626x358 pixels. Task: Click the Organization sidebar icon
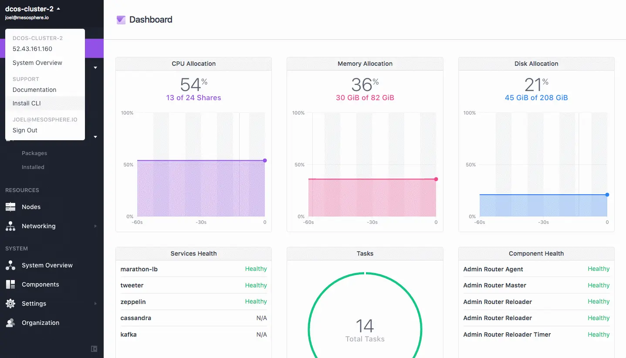click(10, 323)
